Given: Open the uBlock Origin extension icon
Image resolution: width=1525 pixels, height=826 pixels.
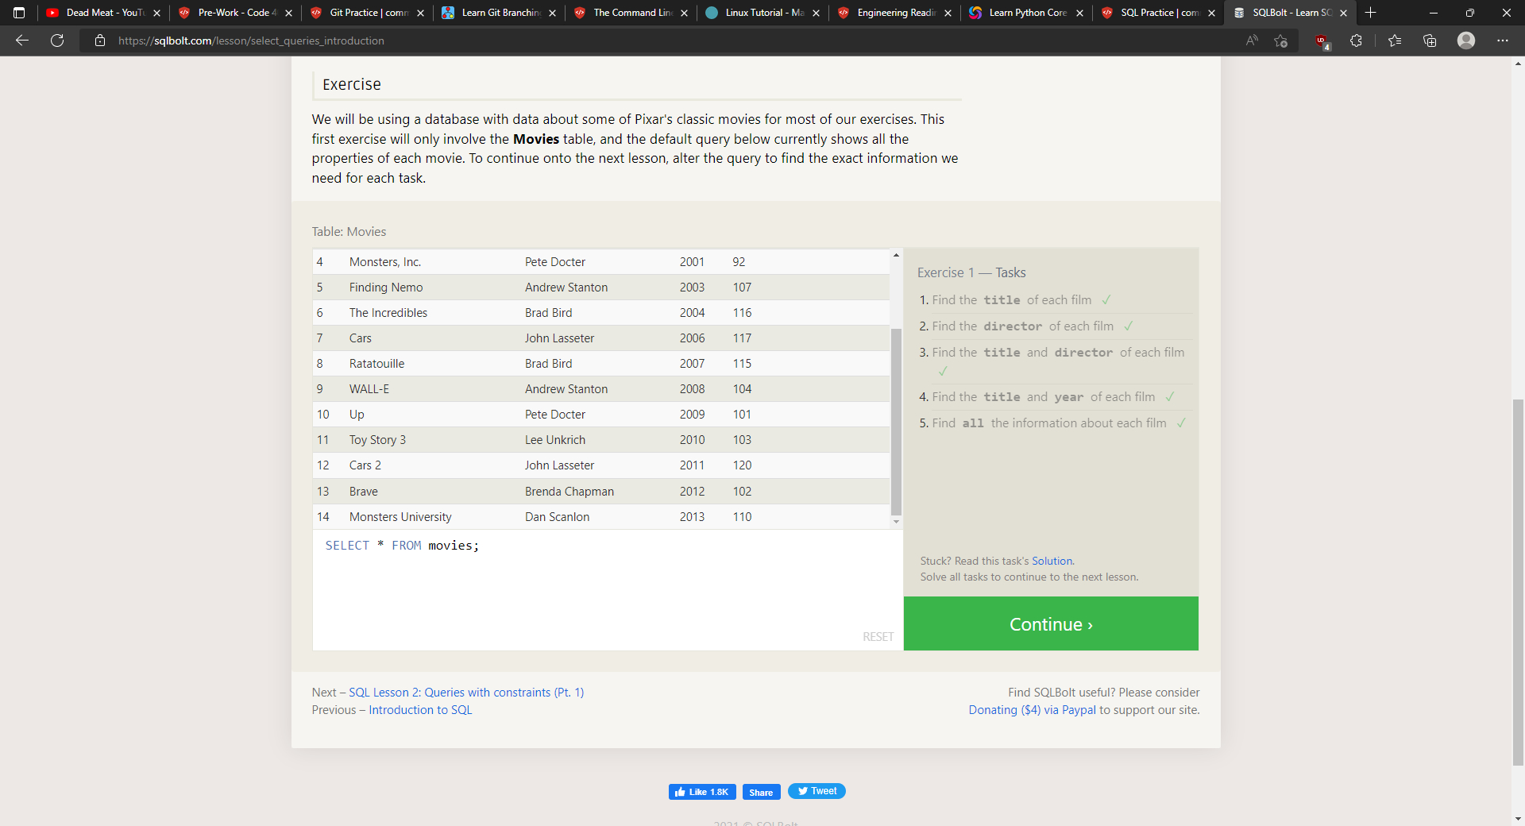Looking at the screenshot, I should [x=1322, y=41].
